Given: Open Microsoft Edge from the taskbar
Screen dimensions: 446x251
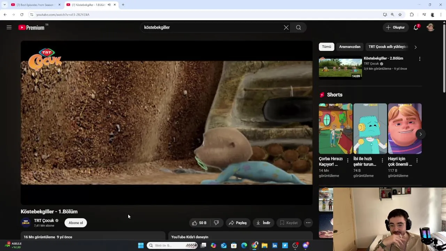Looking at the screenshot, I should [244, 245].
